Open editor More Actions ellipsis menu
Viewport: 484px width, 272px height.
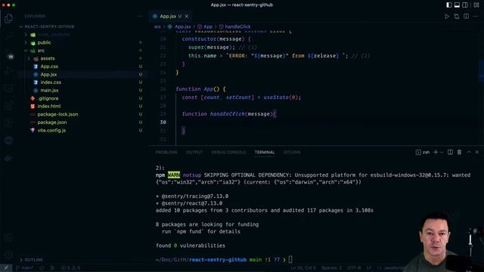(x=476, y=17)
